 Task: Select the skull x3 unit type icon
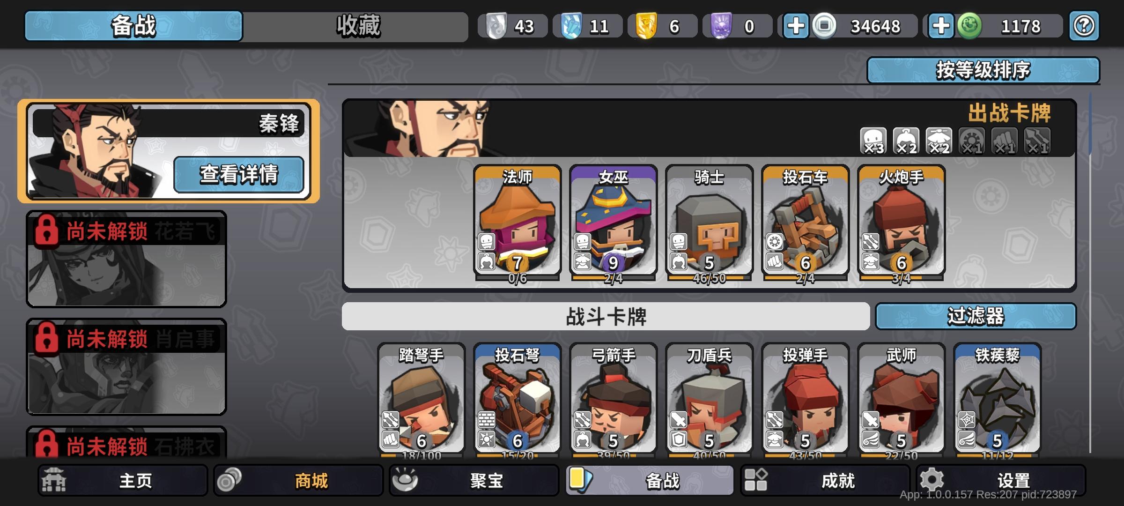point(873,141)
